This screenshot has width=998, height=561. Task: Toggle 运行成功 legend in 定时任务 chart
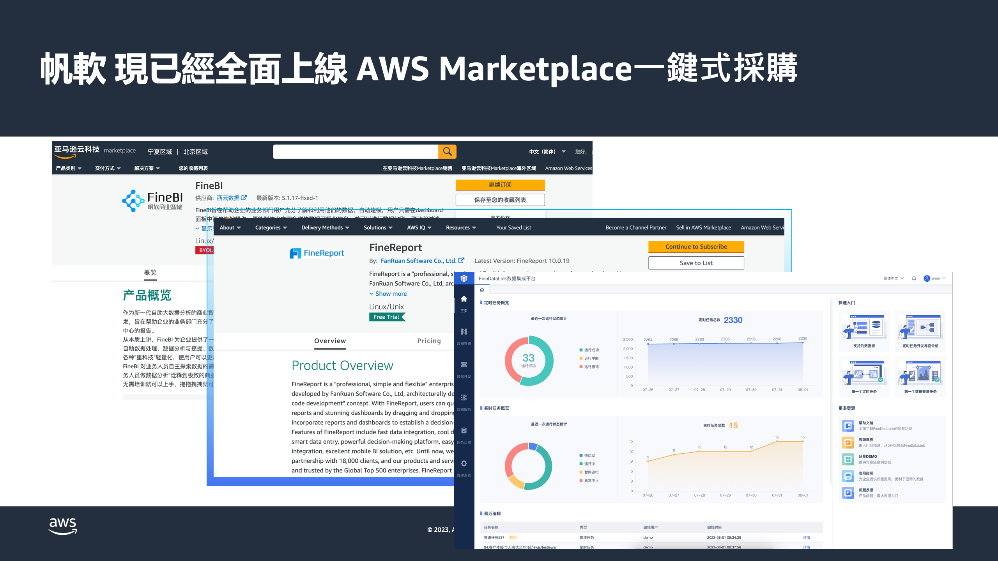(x=589, y=350)
